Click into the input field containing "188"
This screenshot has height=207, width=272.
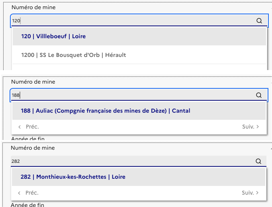tap(131, 95)
